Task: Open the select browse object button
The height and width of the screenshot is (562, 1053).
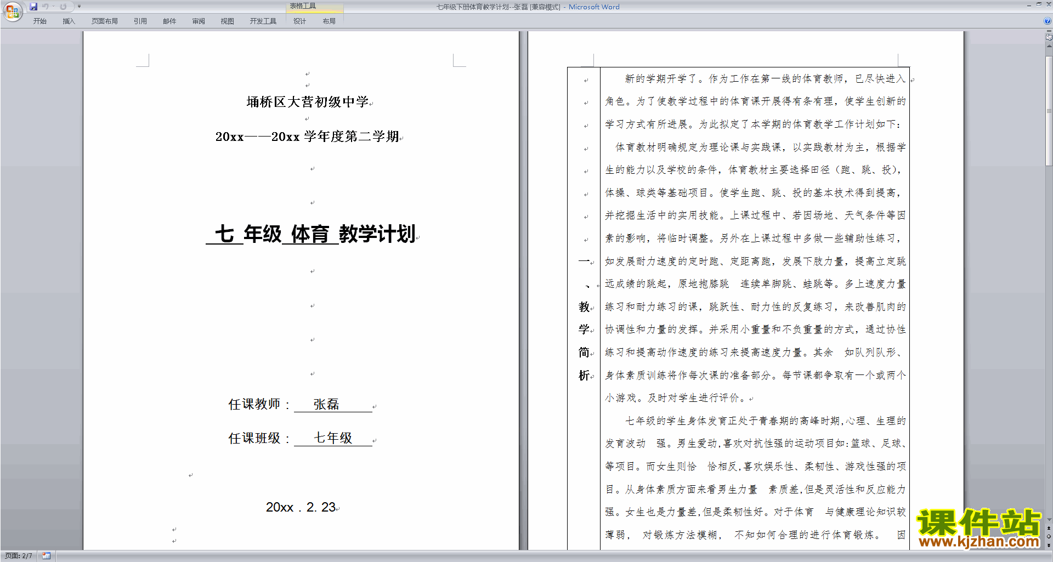Action: click(1049, 536)
